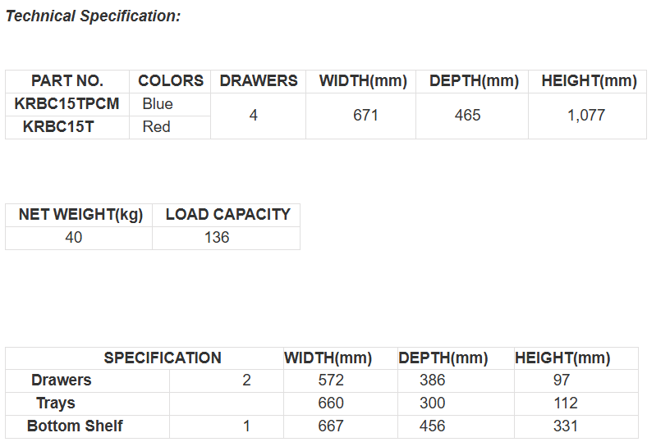Select the Trays row label

(x=56, y=403)
